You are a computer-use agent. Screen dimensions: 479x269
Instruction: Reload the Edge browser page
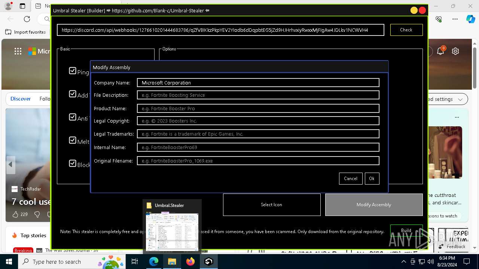tap(27, 19)
